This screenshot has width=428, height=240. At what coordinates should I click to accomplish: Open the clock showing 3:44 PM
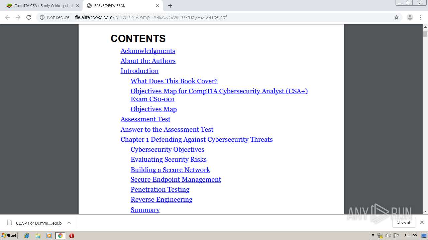tap(411, 236)
